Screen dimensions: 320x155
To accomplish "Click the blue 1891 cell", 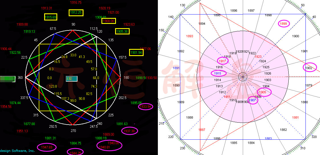I will point(176,68).
